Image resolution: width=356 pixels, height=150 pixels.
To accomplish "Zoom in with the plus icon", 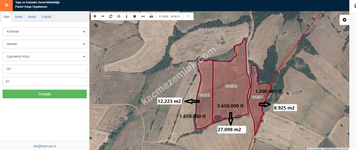I will pyautogui.click(x=95, y=16).
